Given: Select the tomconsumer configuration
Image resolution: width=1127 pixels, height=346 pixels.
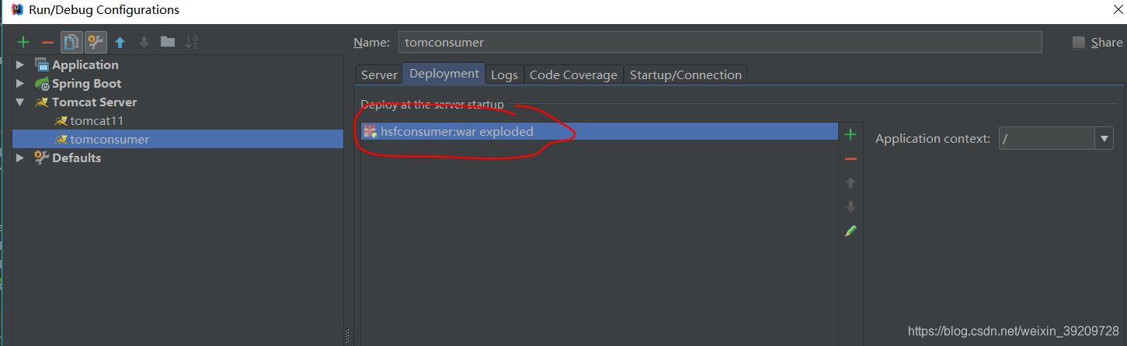Looking at the screenshot, I should 177,140.
